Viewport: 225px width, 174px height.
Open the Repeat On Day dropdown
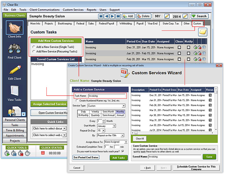point(103,130)
